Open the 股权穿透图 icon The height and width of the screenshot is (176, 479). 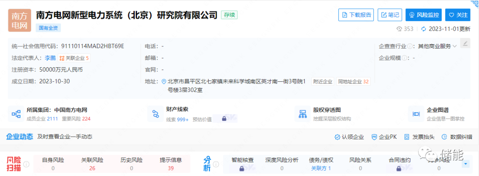303,114
